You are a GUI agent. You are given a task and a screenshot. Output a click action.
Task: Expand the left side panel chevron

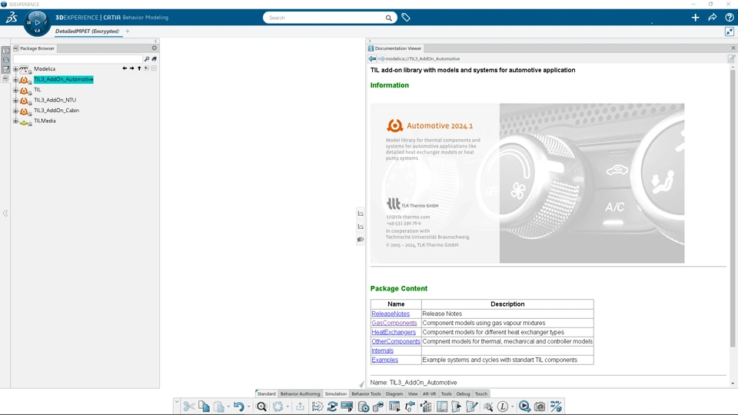(x=5, y=213)
